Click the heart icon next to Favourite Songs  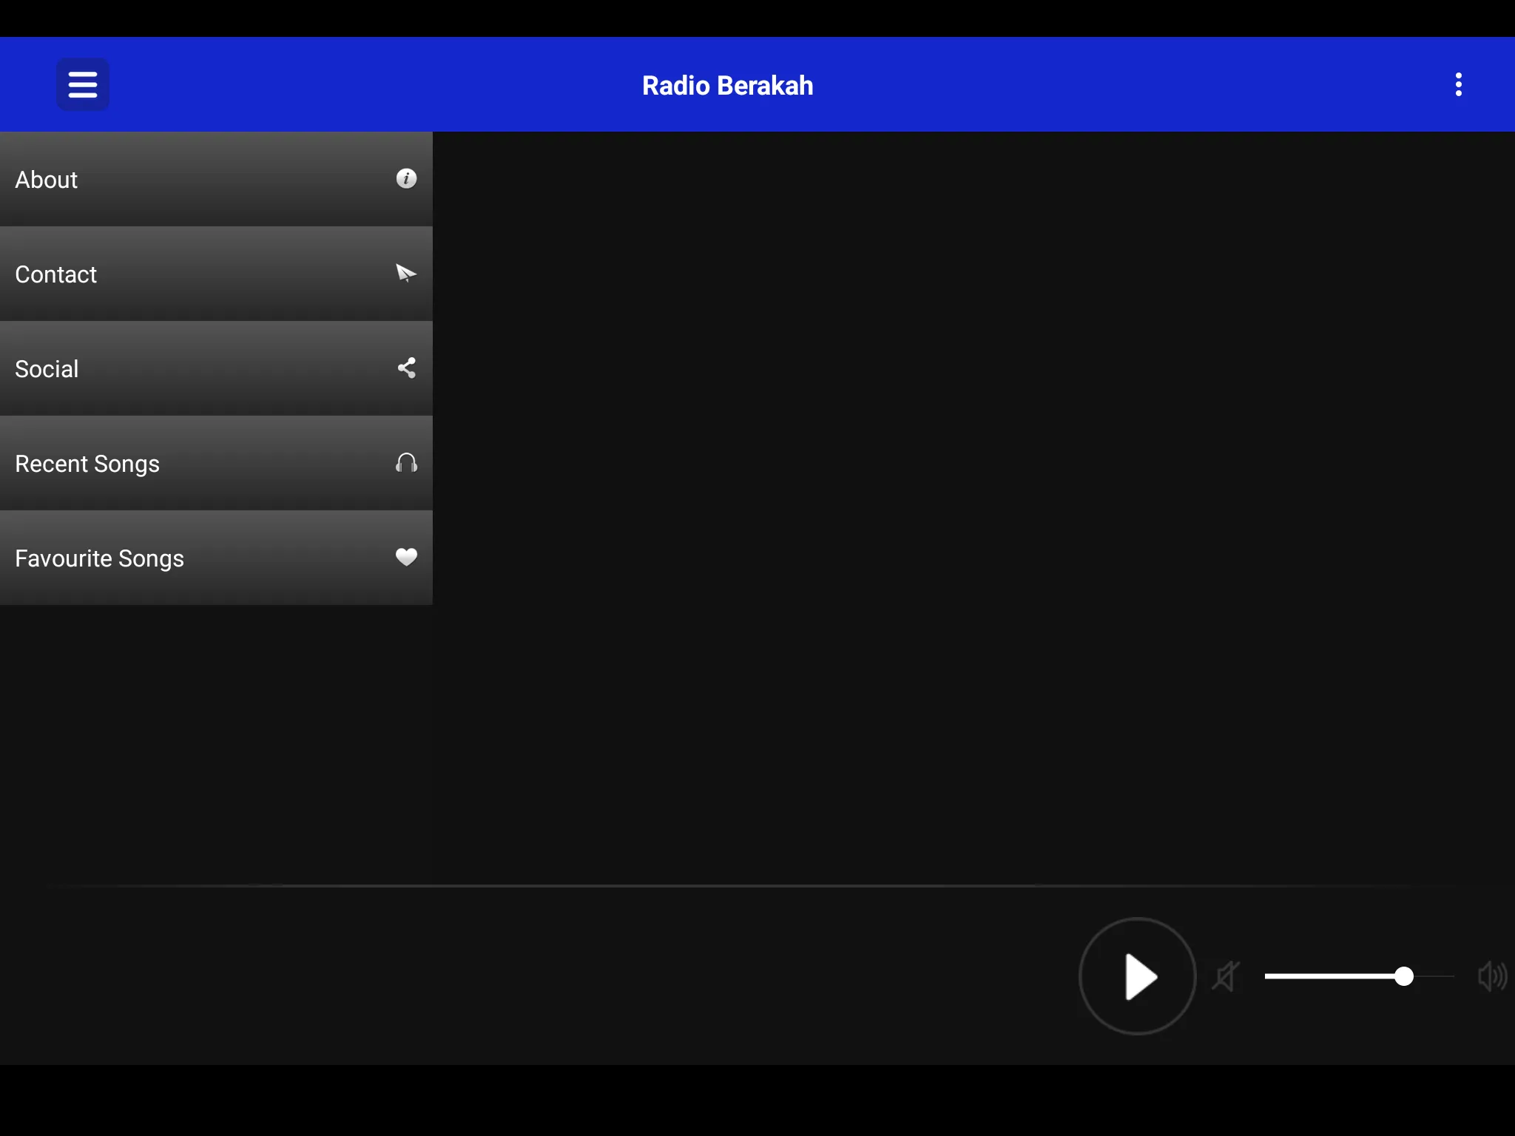[x=405, y=557]
